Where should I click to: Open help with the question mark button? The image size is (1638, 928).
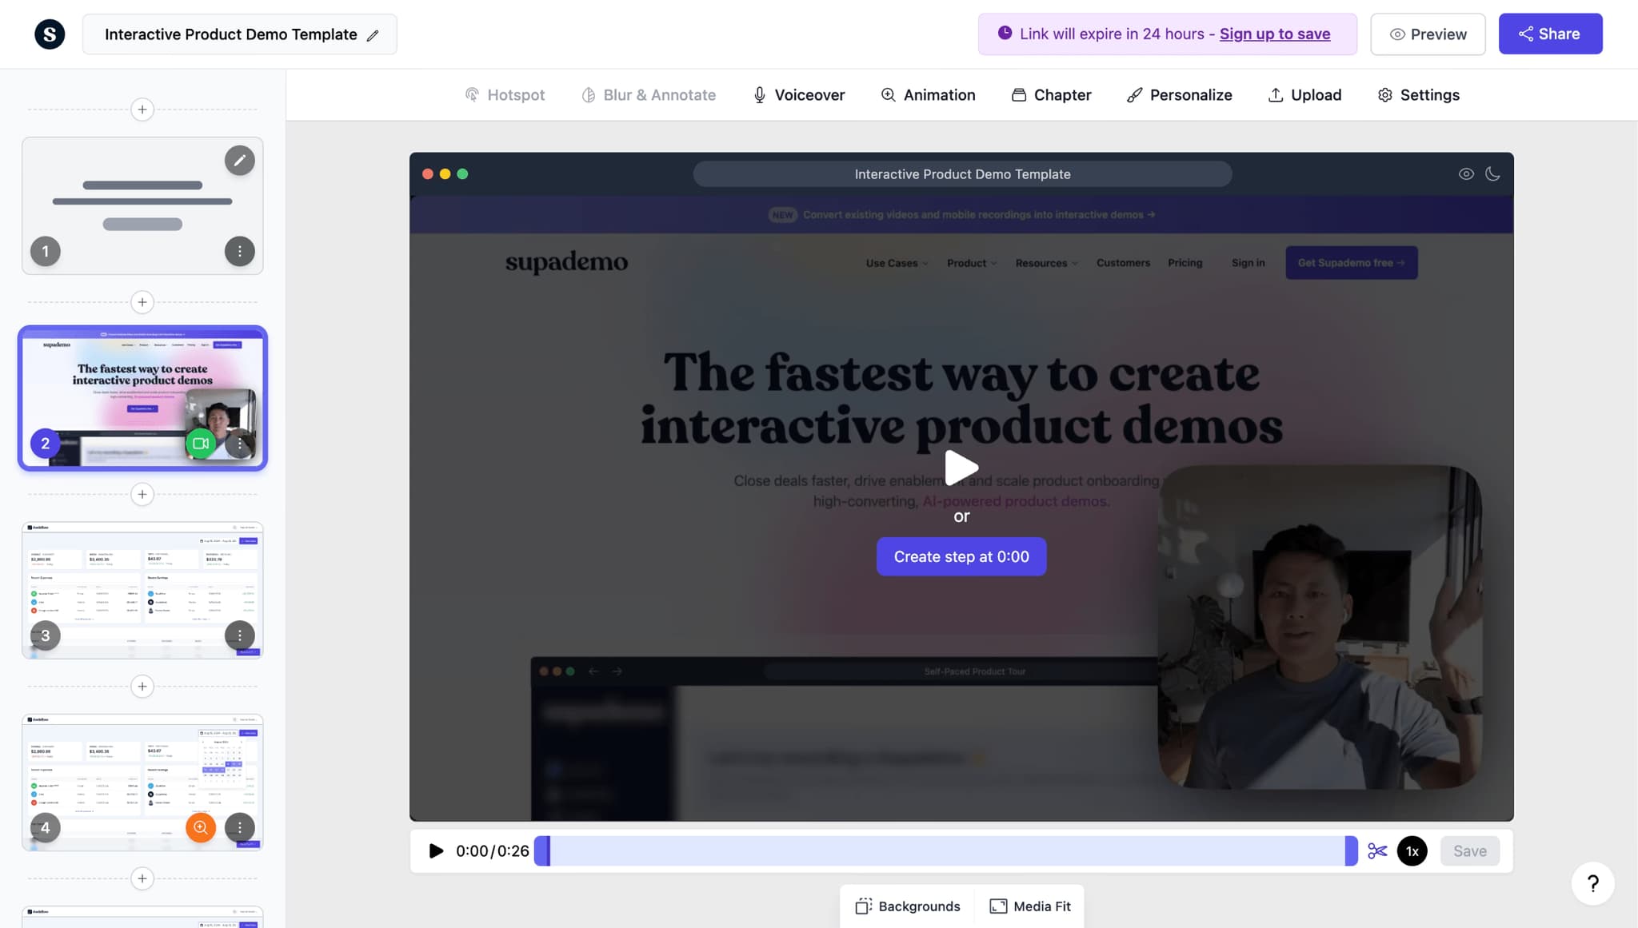[1592, 884]
